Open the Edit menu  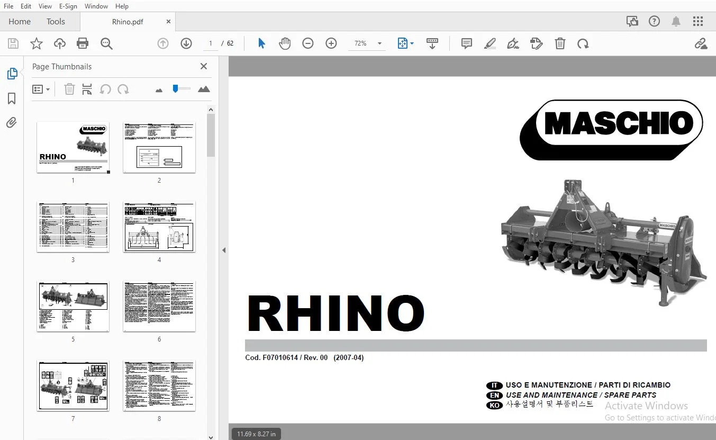(x=25, y=6)
